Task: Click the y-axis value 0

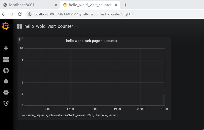Action: [22, 105]
